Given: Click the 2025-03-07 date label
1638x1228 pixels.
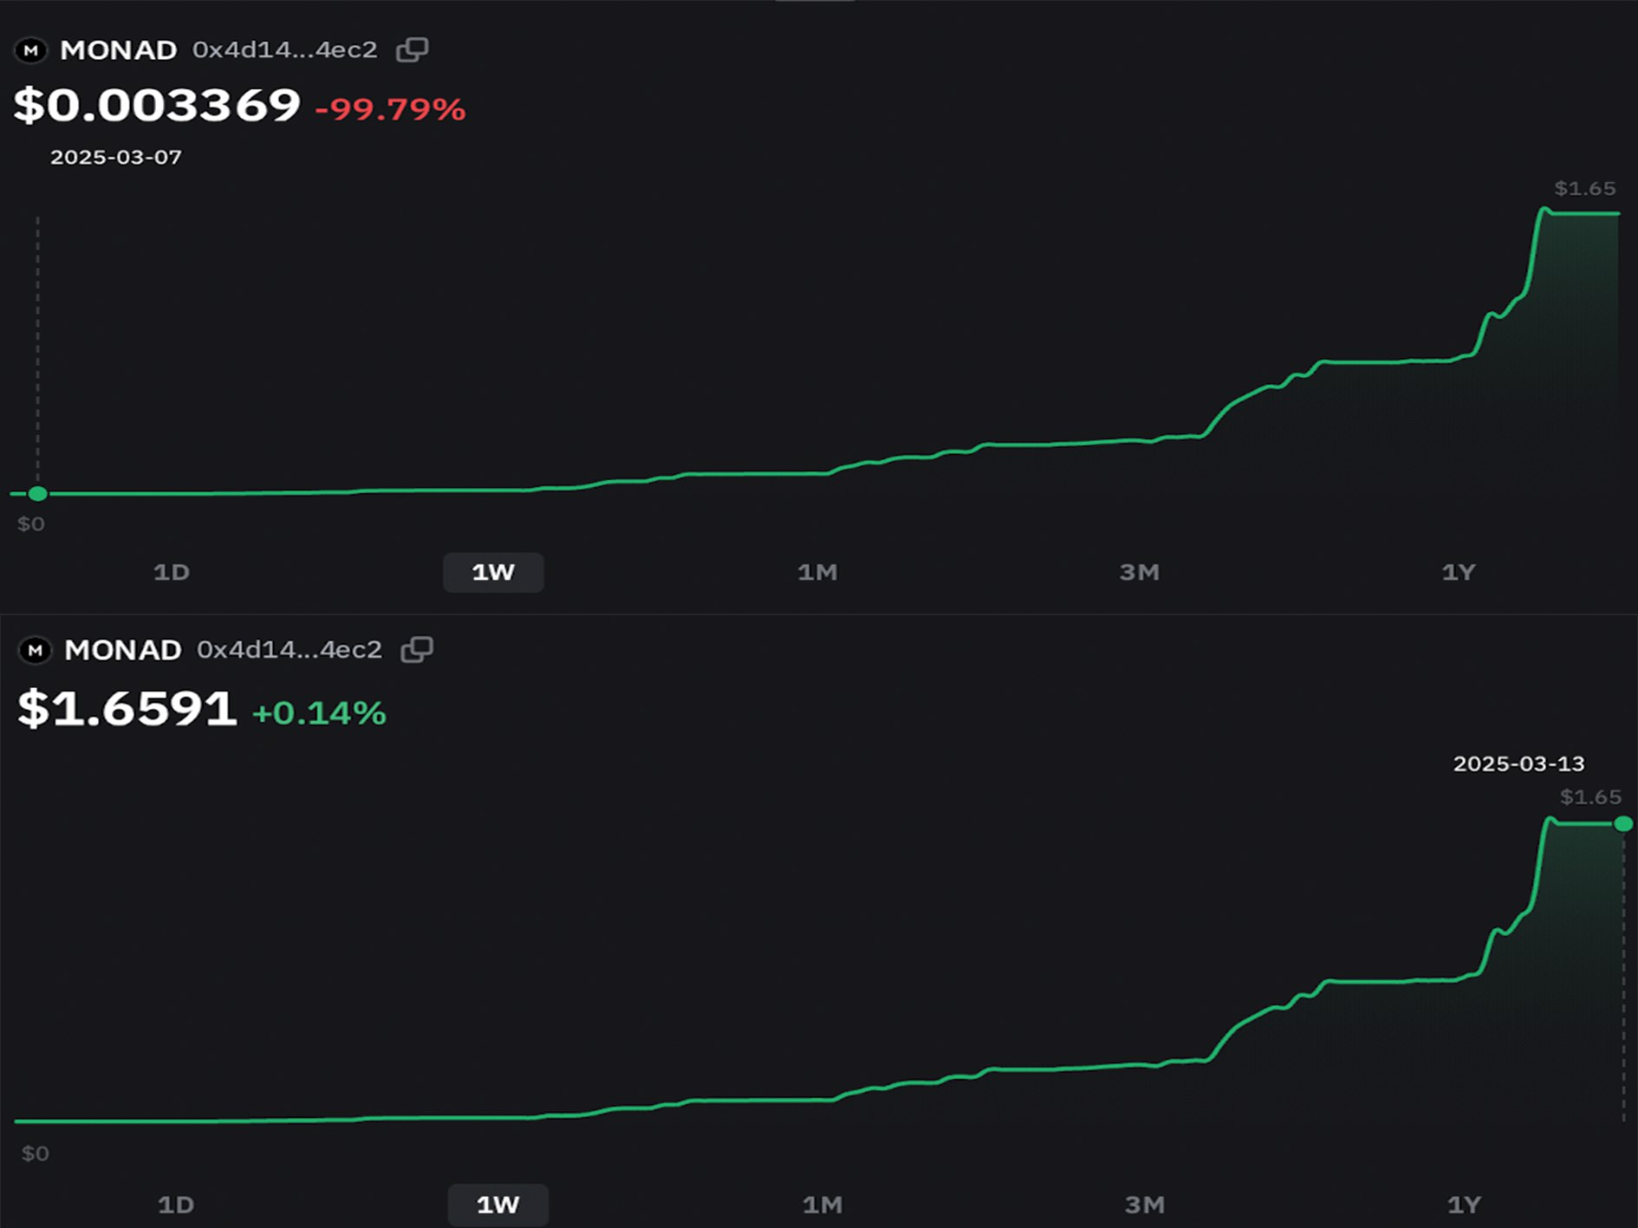Looking at the screenshot, I should (116, 158).
